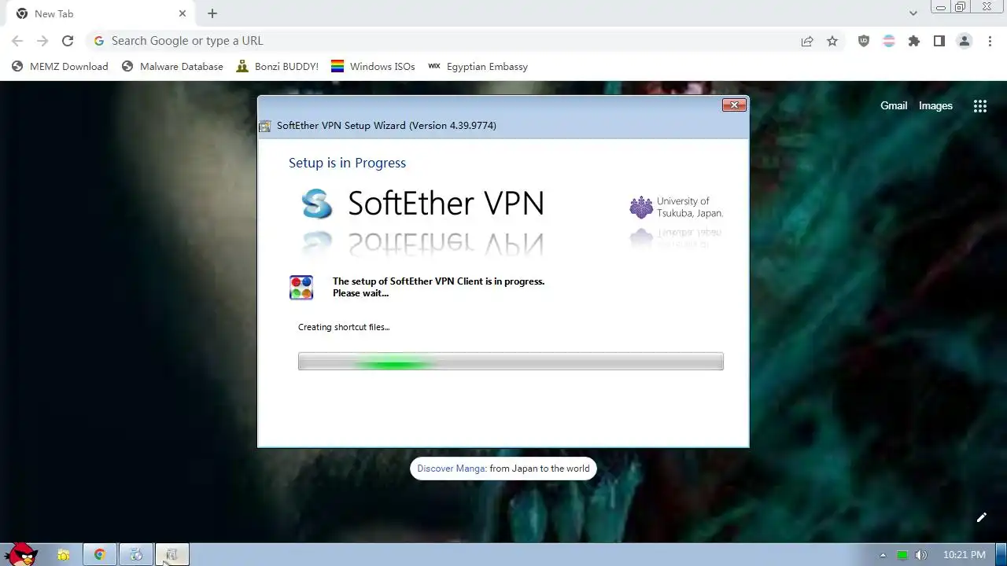1007x566 pixels.
Task: Switch to the SoftEther installer taskbar button
Action: (172, 555)
